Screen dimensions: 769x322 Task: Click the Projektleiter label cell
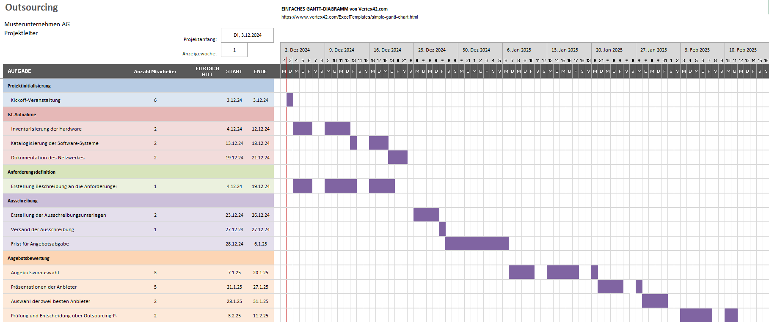(x=21, y=33)
